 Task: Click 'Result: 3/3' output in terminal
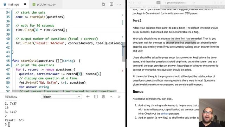tap(14, 120)
